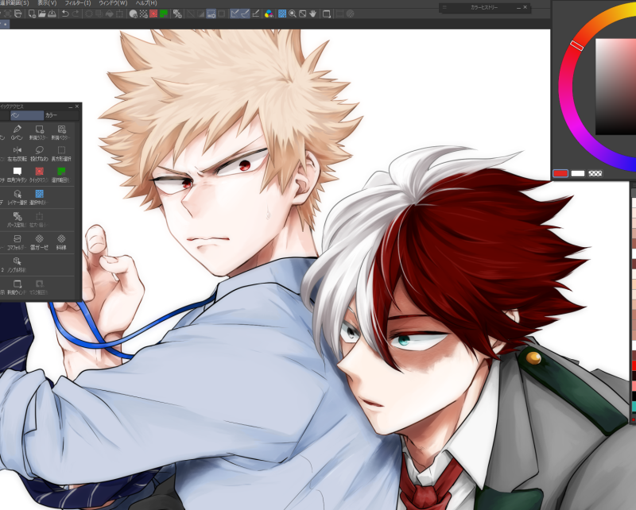The image size is (636, 510).
Task: Click the bright red swatch in color history strip
Action: [x=634, y=366]
